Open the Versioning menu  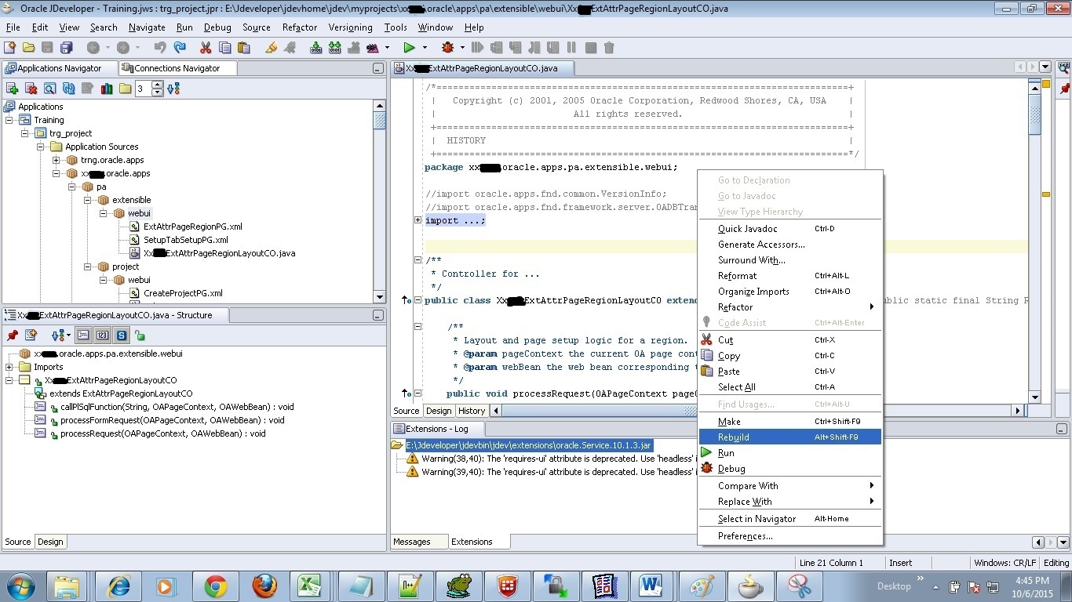[351, 27]
